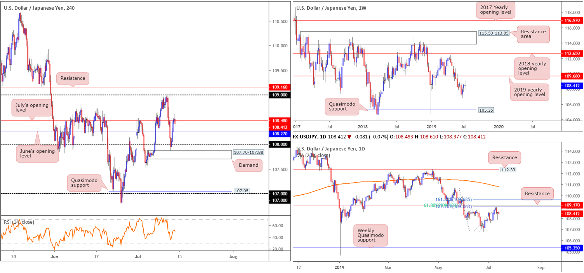Click the H:108.610 high value in header
This screenshot has width=584, height=273.
[x=426, y=137]
